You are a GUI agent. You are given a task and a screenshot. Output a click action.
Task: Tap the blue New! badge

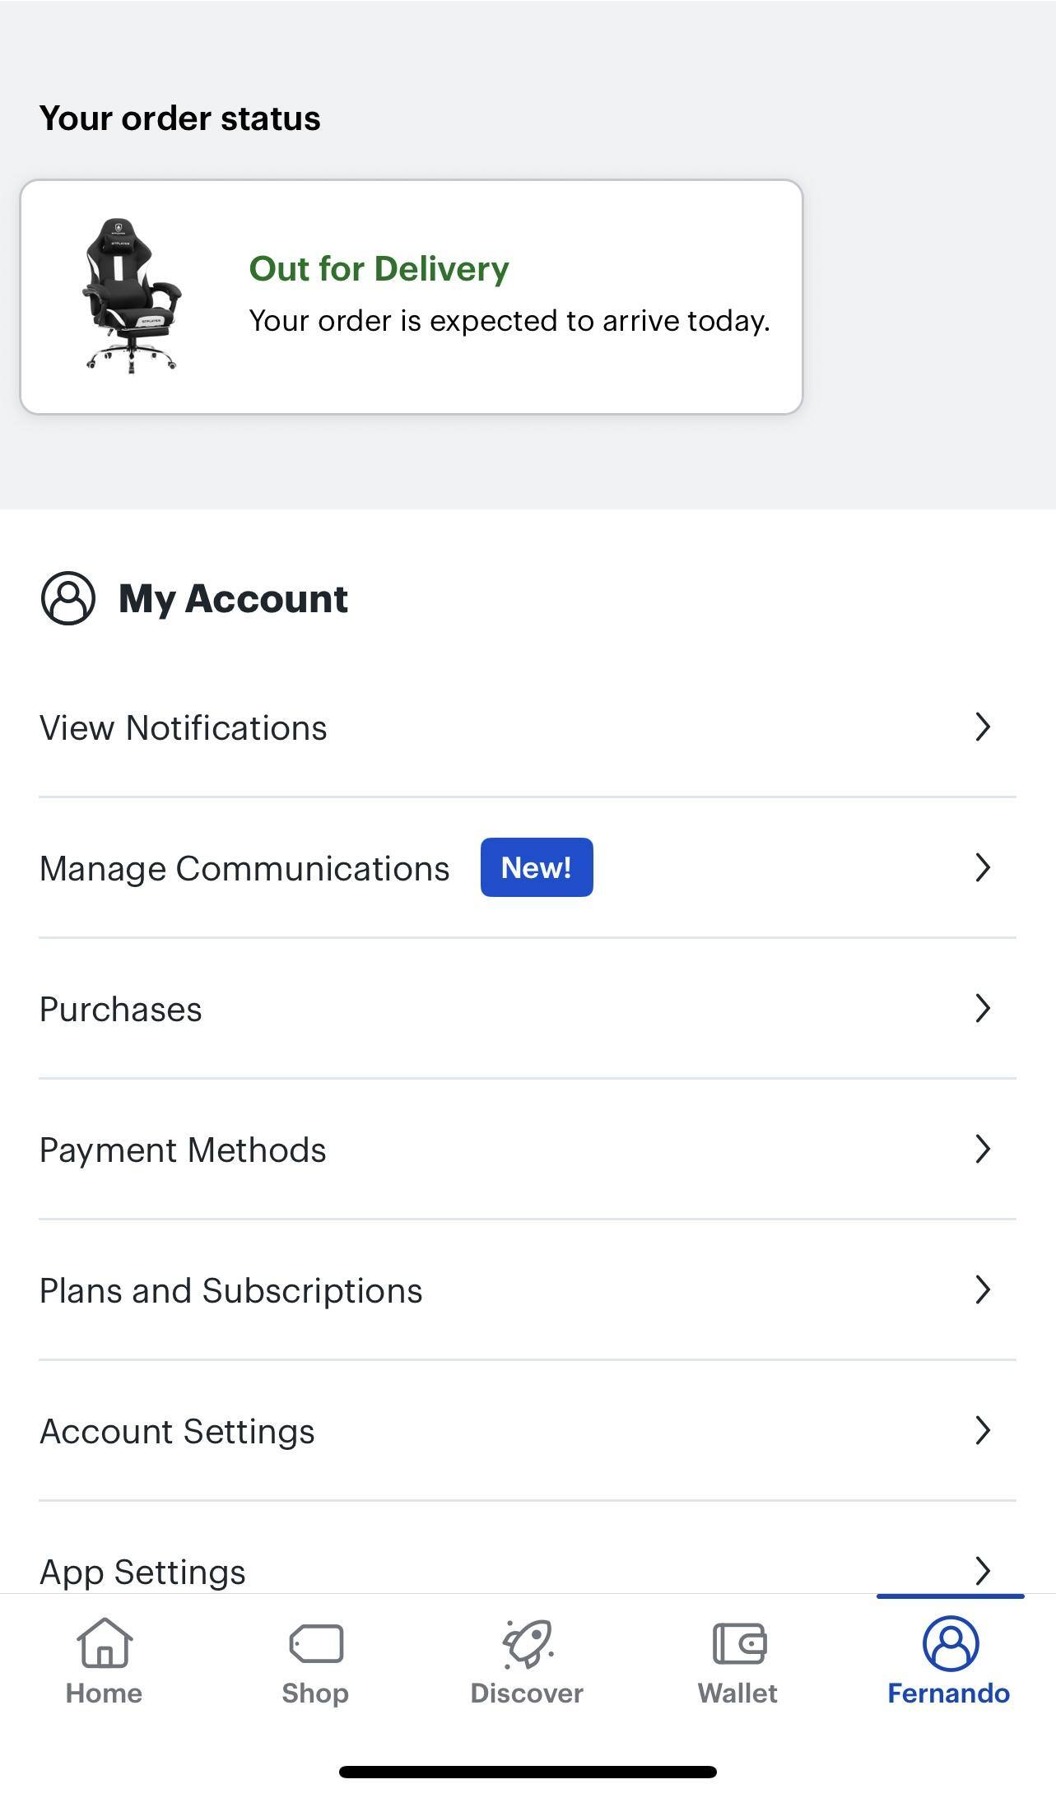[537, 867]
